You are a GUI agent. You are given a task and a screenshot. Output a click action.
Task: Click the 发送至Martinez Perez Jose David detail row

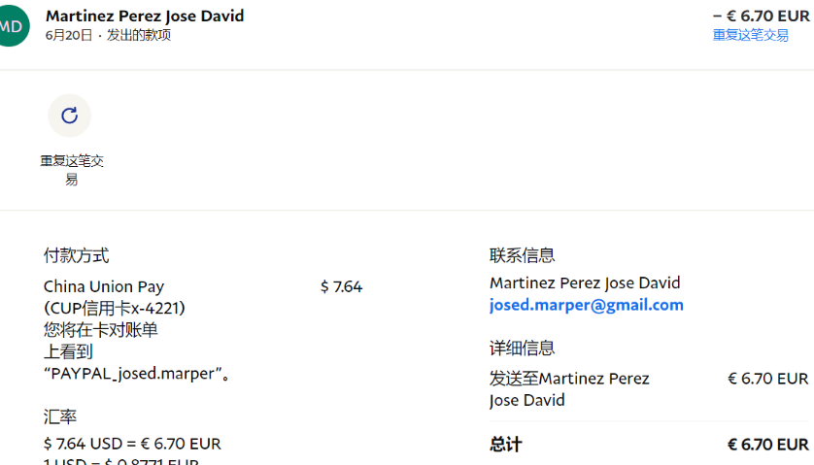coord(569,388)
